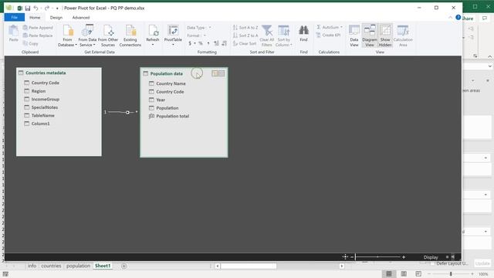Screen dimensions: 494x278
Task: Click the Paste Replace icon
Action: pyautogui.click(x=25, y=36)
